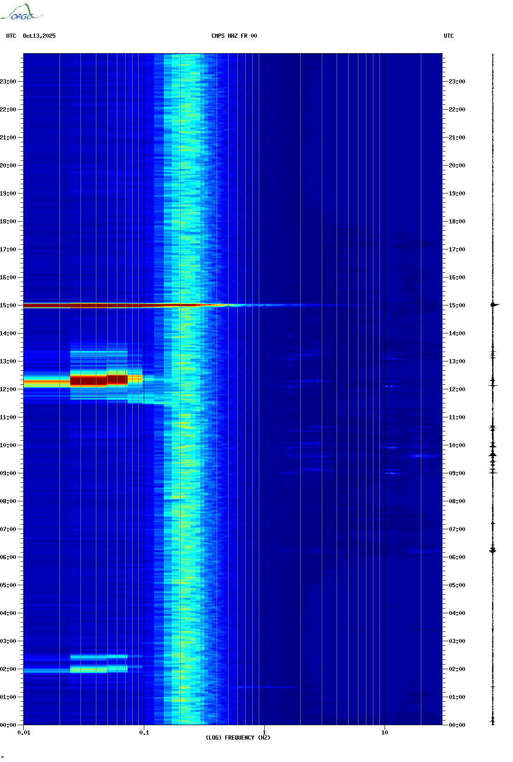Viewport: 513px width, 762px height.
Task: Click the left axis 02:00 time label
Action: point(8,669)
